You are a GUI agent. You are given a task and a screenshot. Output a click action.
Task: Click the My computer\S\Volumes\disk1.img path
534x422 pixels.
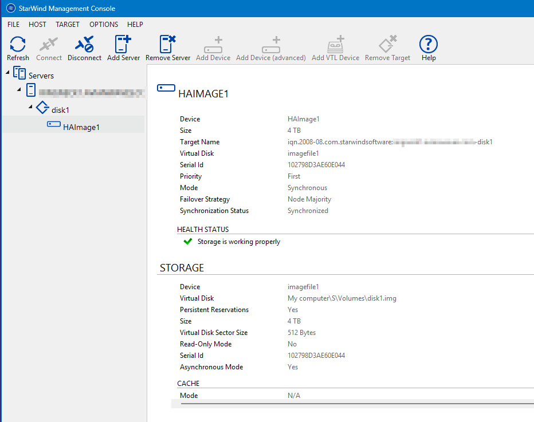tap(342, 298)
